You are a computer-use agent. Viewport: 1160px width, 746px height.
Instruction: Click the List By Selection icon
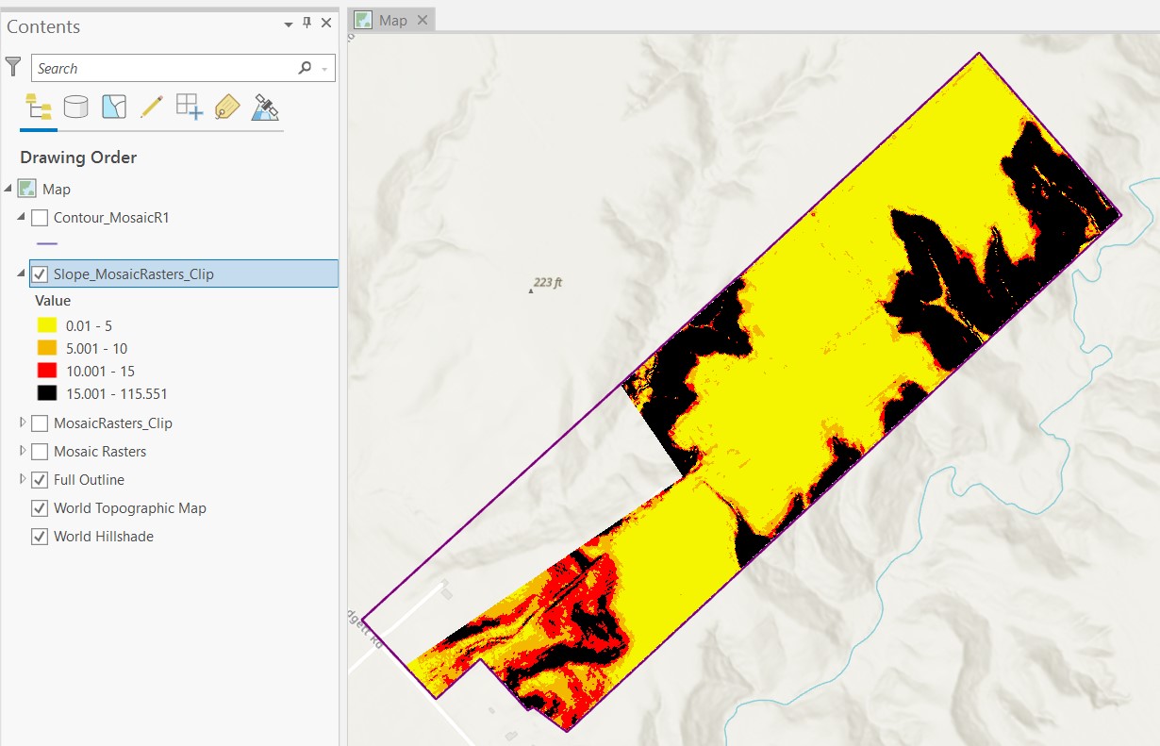tap(114, 107)
